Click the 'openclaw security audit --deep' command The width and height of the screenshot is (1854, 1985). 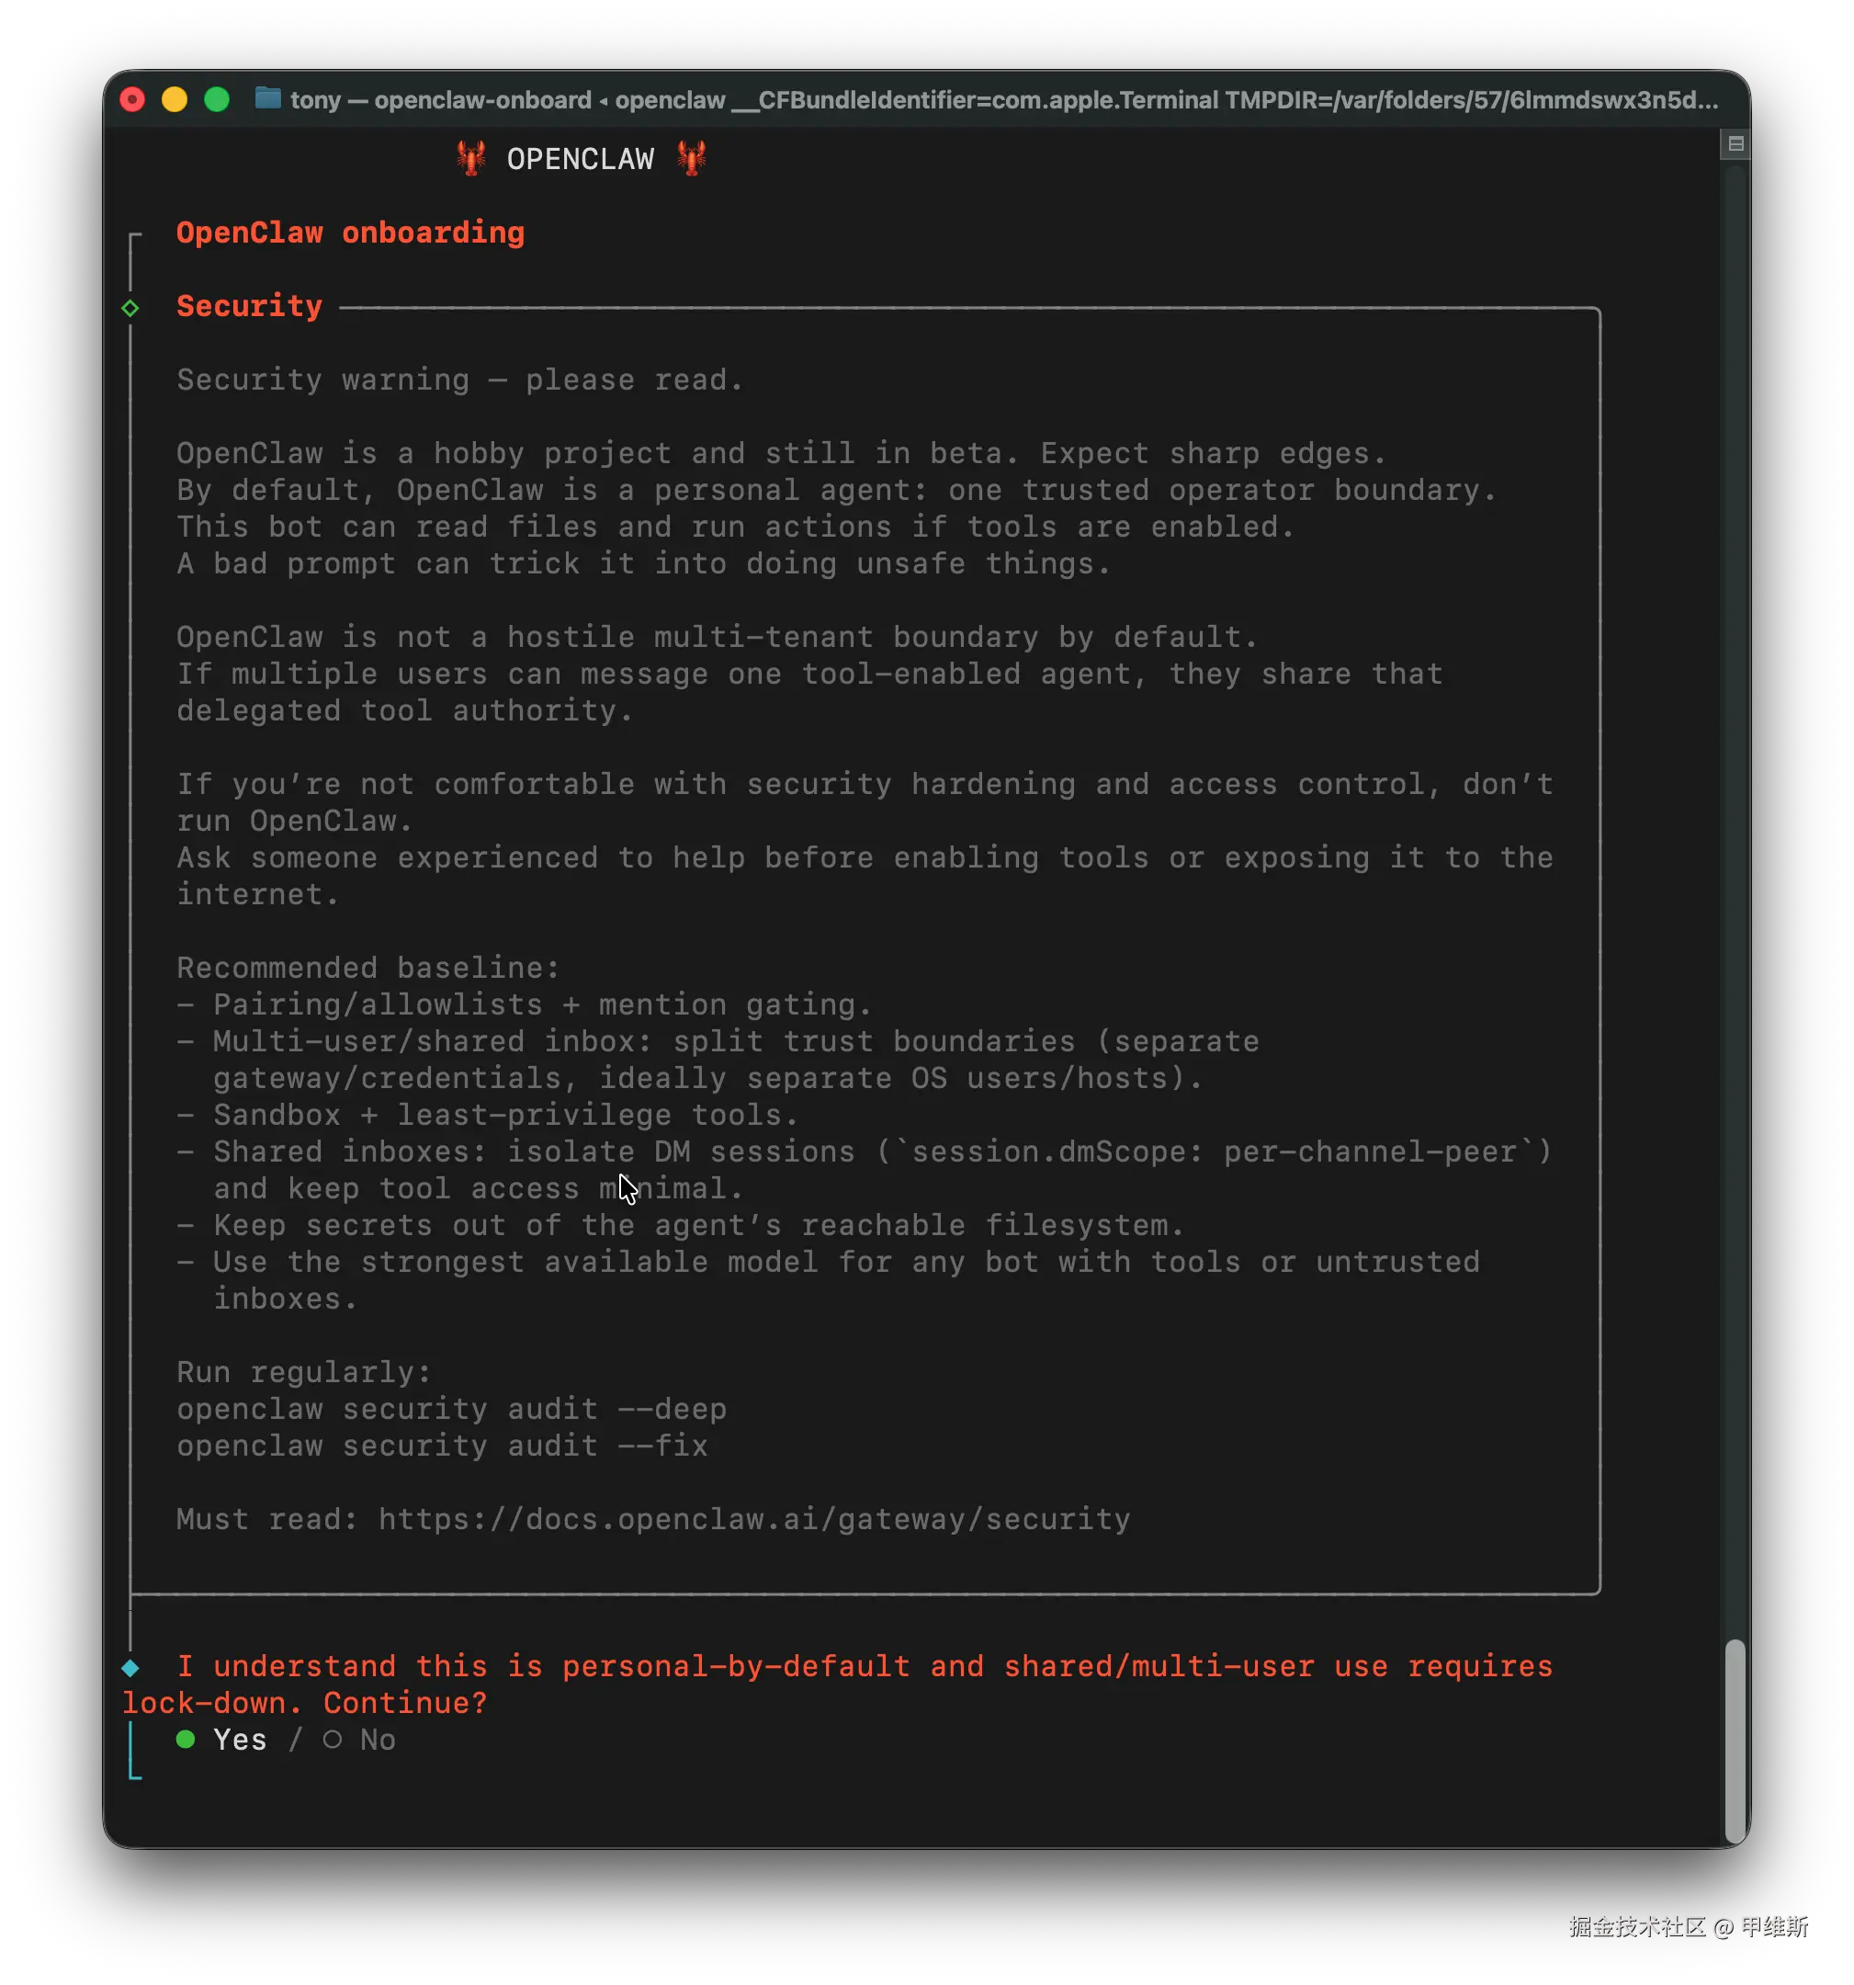pyautogui.click(x=451, y=1409)
